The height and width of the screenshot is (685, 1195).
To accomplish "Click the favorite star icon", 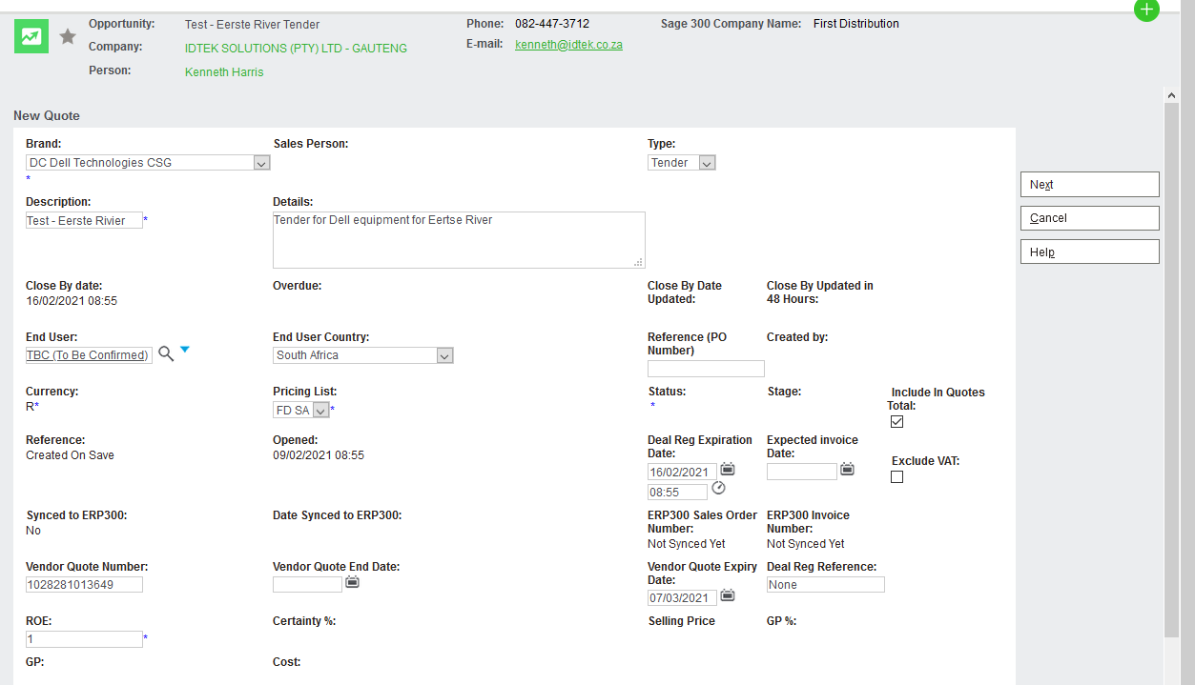I will 68,37.
